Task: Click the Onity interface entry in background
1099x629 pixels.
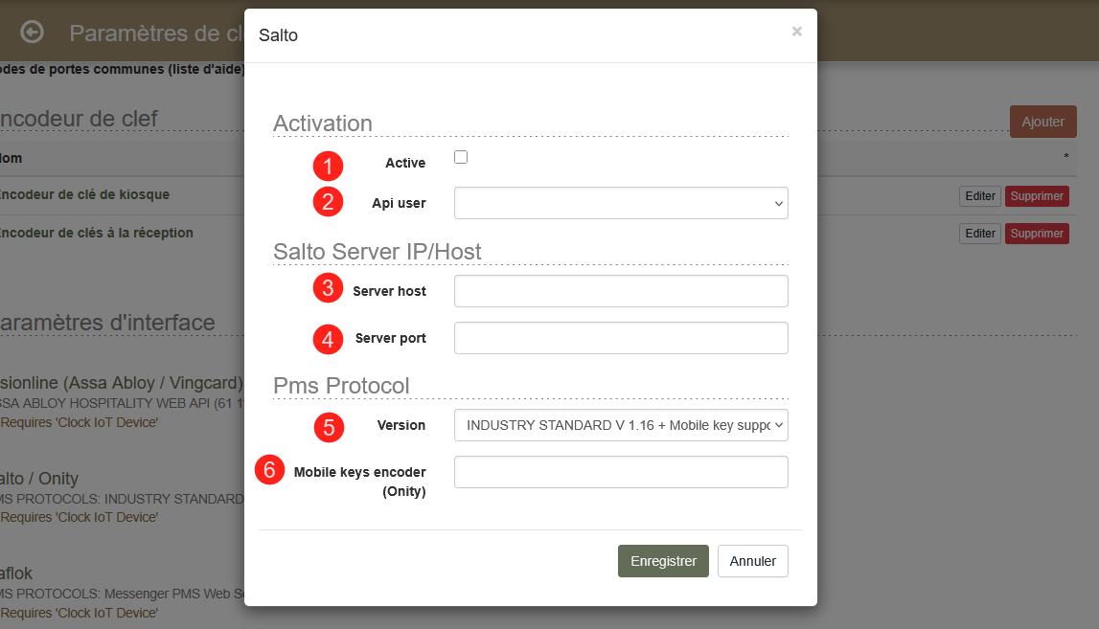Action: coord(39,479)
